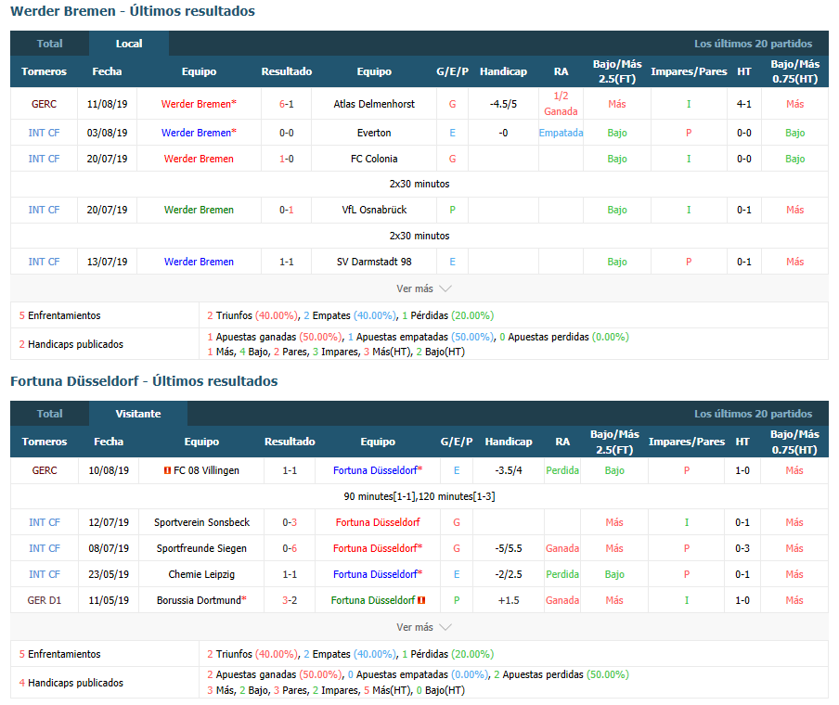Image resolution: width=839 pixels, height=705 pixels.
Task: Click date 10/08/19 in Villingen row
Action: pos(109,470)
